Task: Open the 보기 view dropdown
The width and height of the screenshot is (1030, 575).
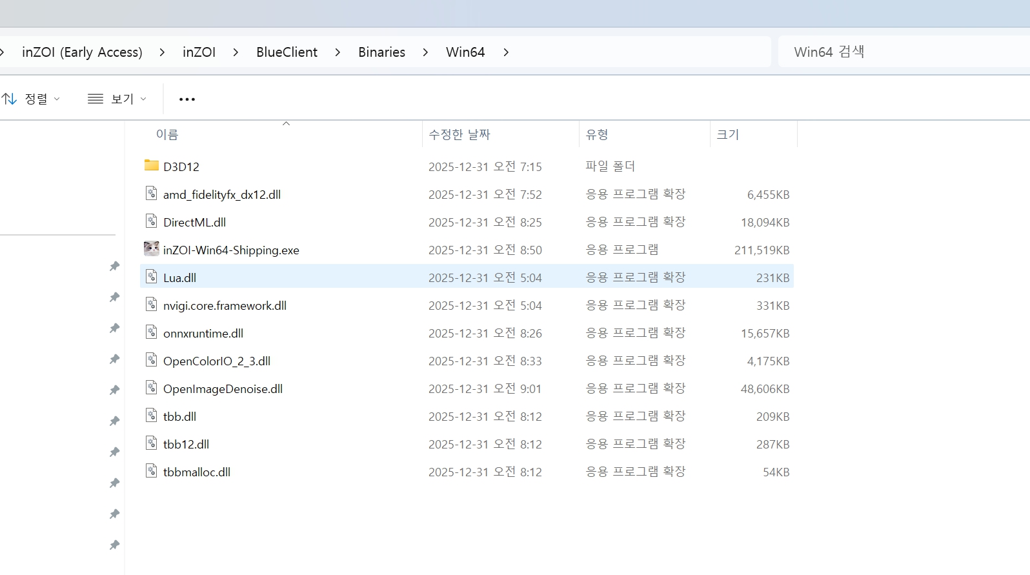Action: click(x=117, y=99)
